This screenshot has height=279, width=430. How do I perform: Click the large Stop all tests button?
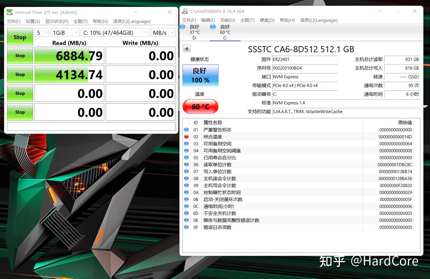point(20,37)
